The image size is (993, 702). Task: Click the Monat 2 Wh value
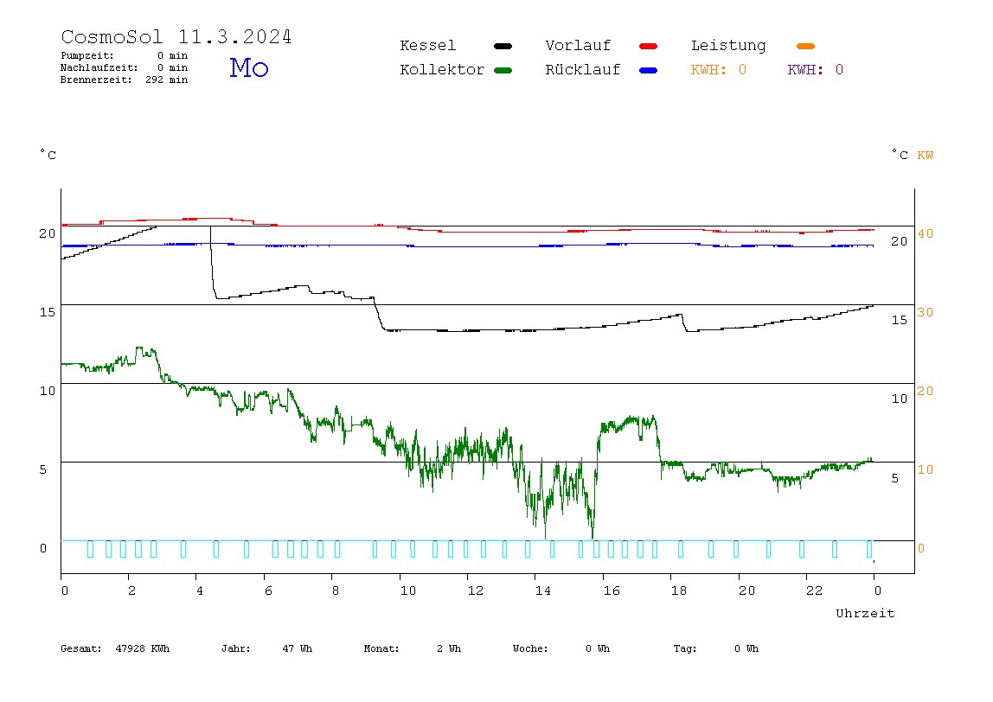coord(413,648)
